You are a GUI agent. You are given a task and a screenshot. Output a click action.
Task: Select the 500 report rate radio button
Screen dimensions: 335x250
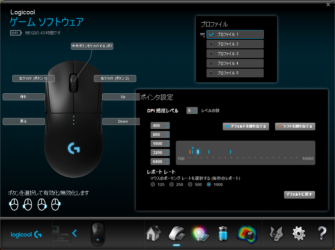coord(190,184)
